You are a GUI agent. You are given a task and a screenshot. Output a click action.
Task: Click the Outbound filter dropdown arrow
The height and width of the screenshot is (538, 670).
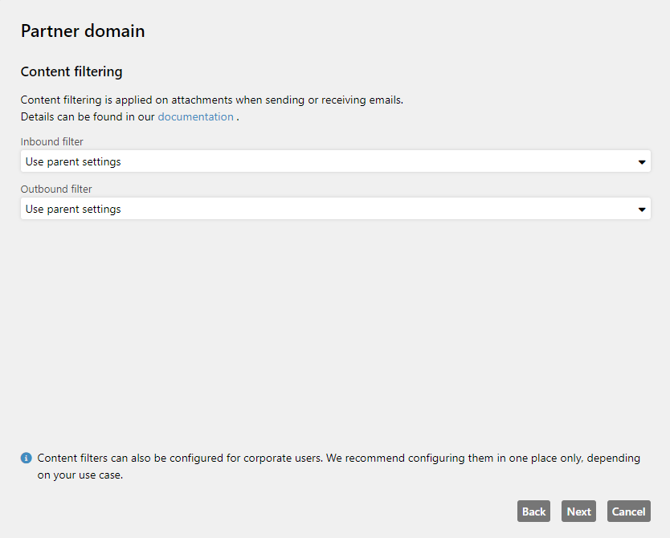pos(641,210)
